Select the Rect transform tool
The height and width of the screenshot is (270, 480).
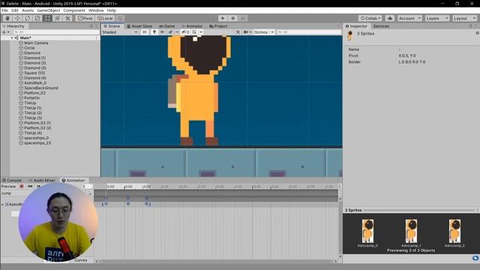coord(47,18)
